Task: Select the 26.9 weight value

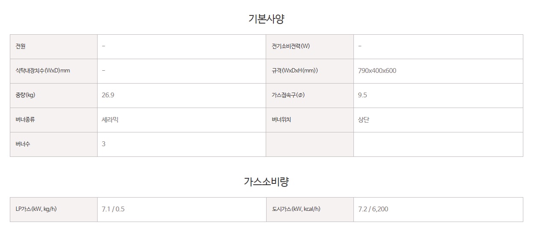Action: (108, 95)
